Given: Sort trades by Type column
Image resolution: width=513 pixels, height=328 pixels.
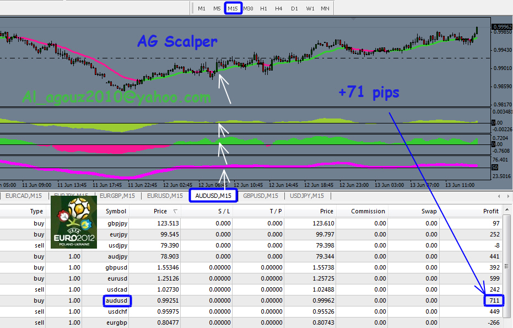Looking at the screenshot, I should pos(36,211).
